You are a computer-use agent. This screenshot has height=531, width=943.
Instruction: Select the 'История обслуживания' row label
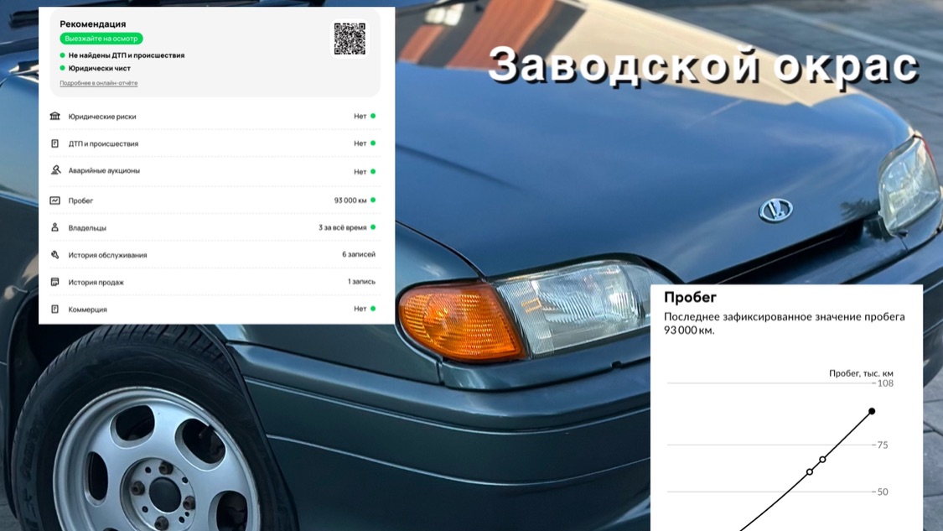107,255
